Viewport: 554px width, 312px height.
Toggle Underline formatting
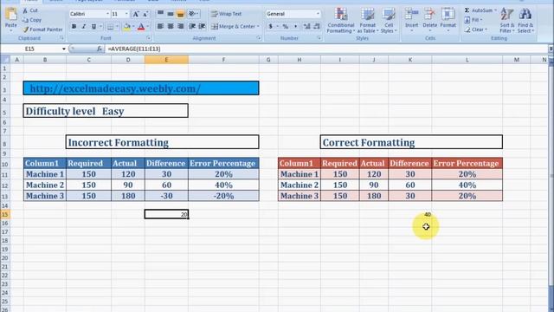coord(93,27)
